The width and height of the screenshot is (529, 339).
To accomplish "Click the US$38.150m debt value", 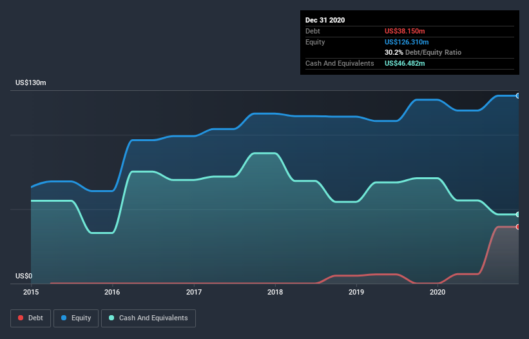I will click(x=405, y=31).
